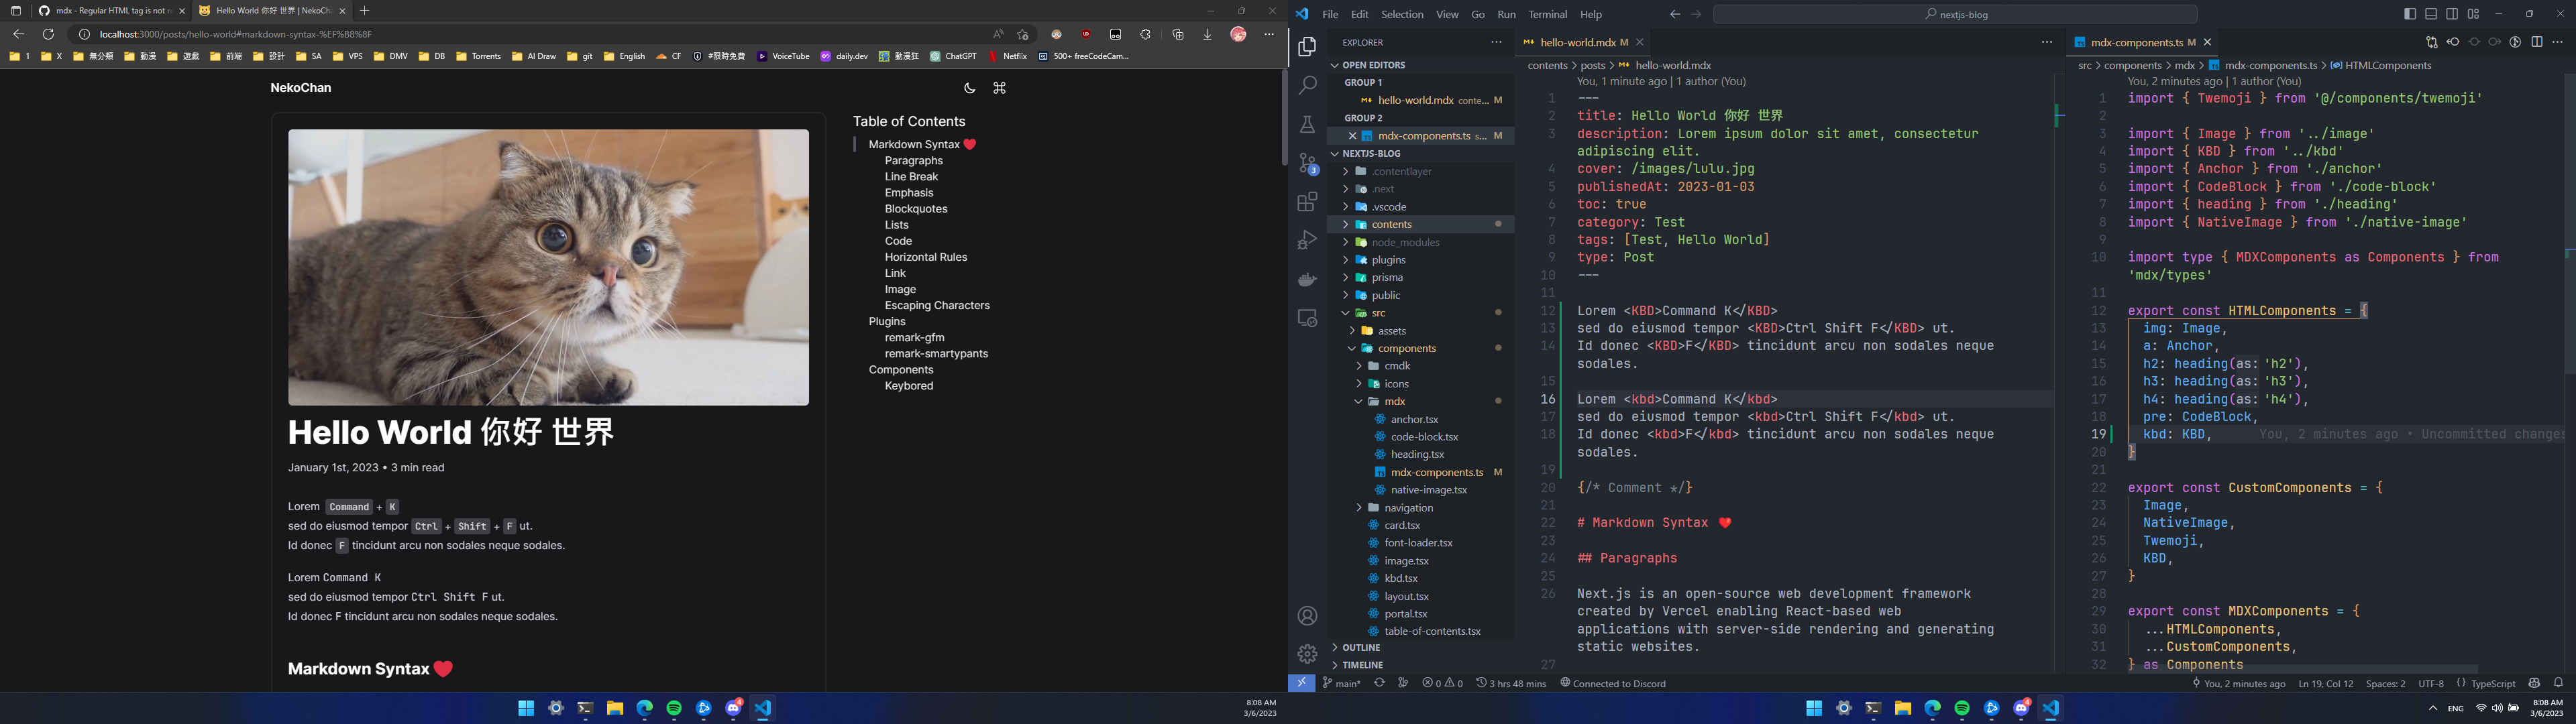The image size is (2576, 724).
Task: Click main* branch name in status bar
Action: [1343, 683]
